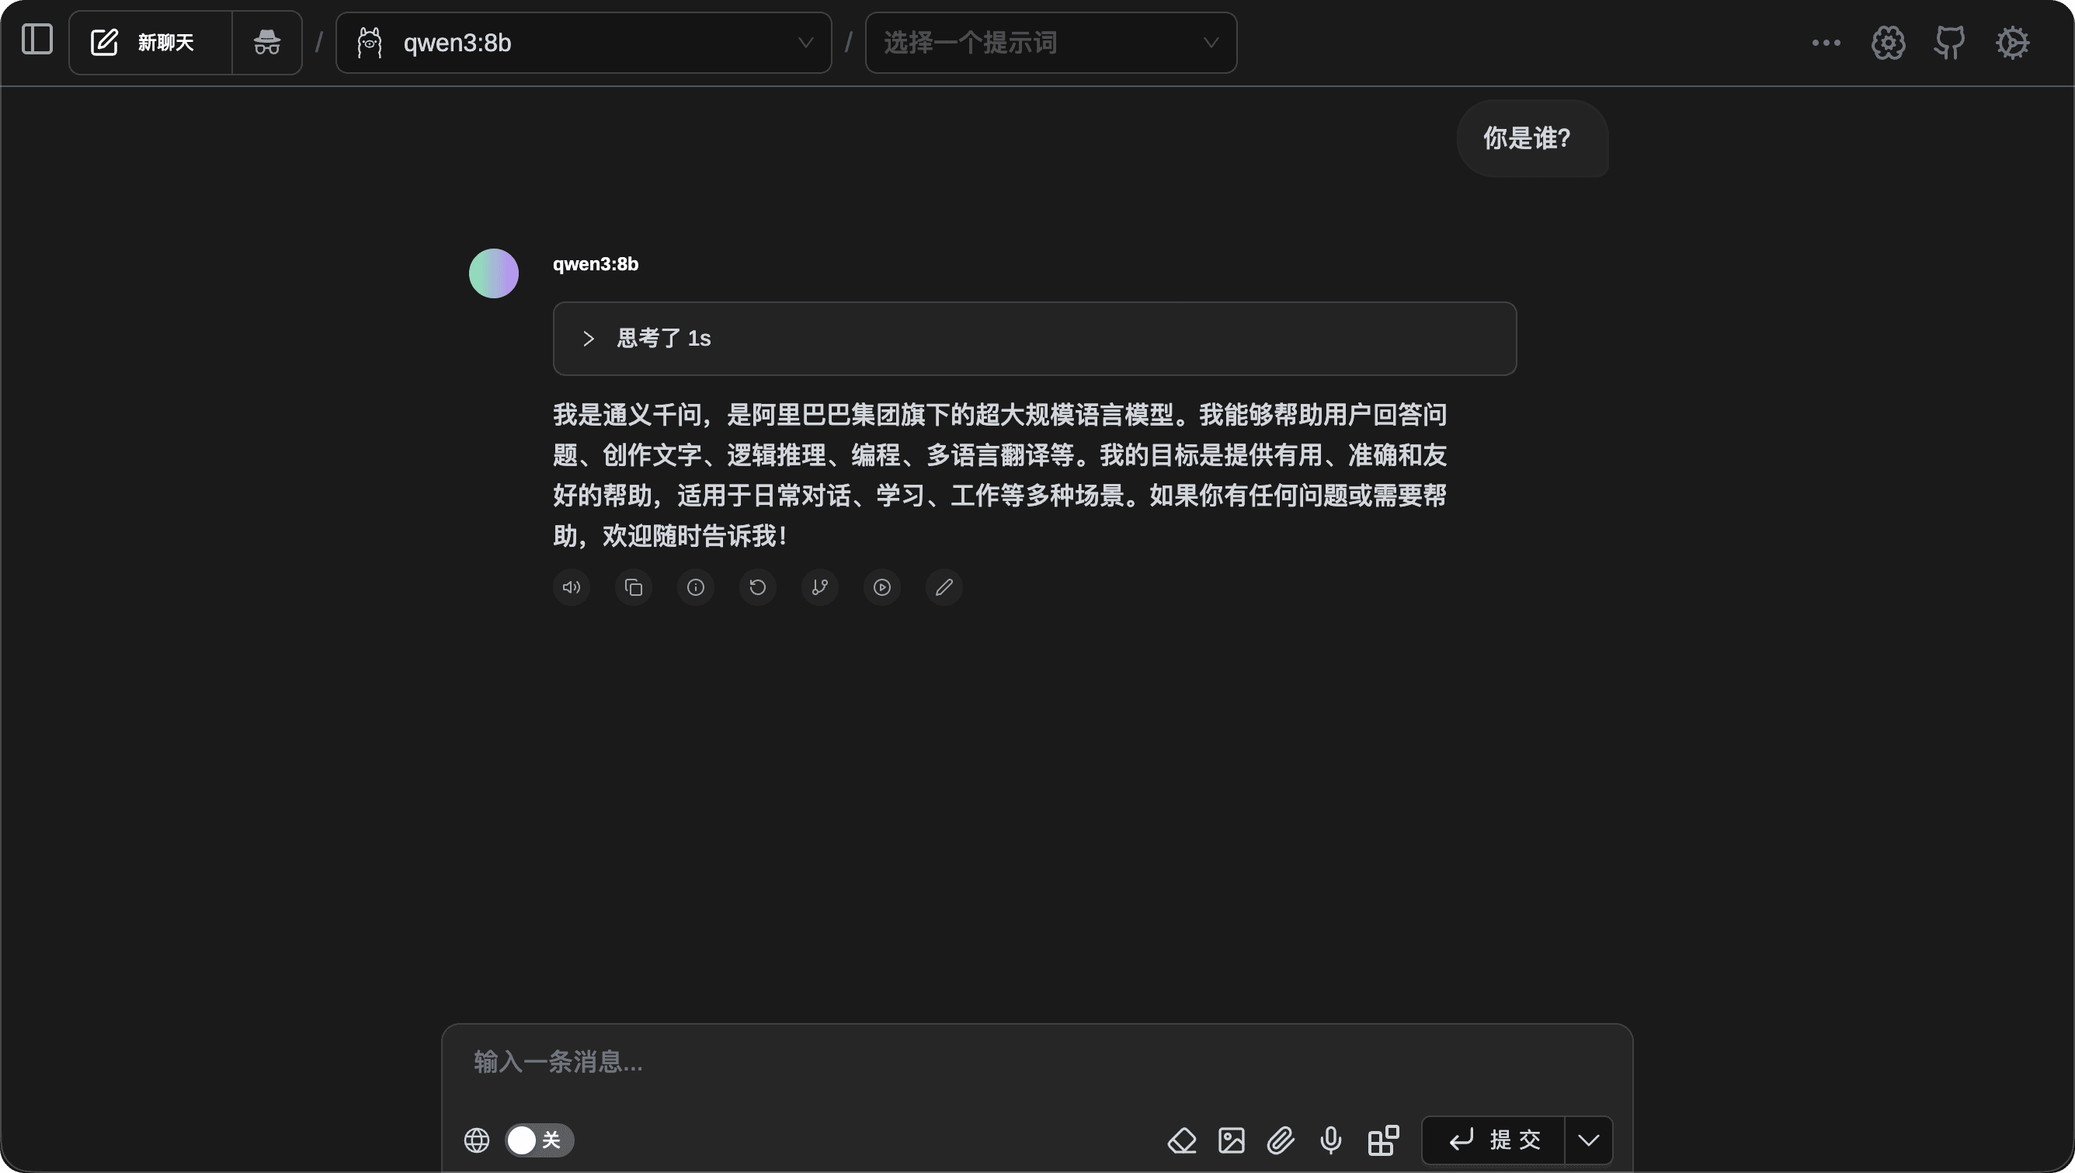Attach a file with the paperclip icon
This screenshot has width=2075, height=1173.
click(1281, 1140)
